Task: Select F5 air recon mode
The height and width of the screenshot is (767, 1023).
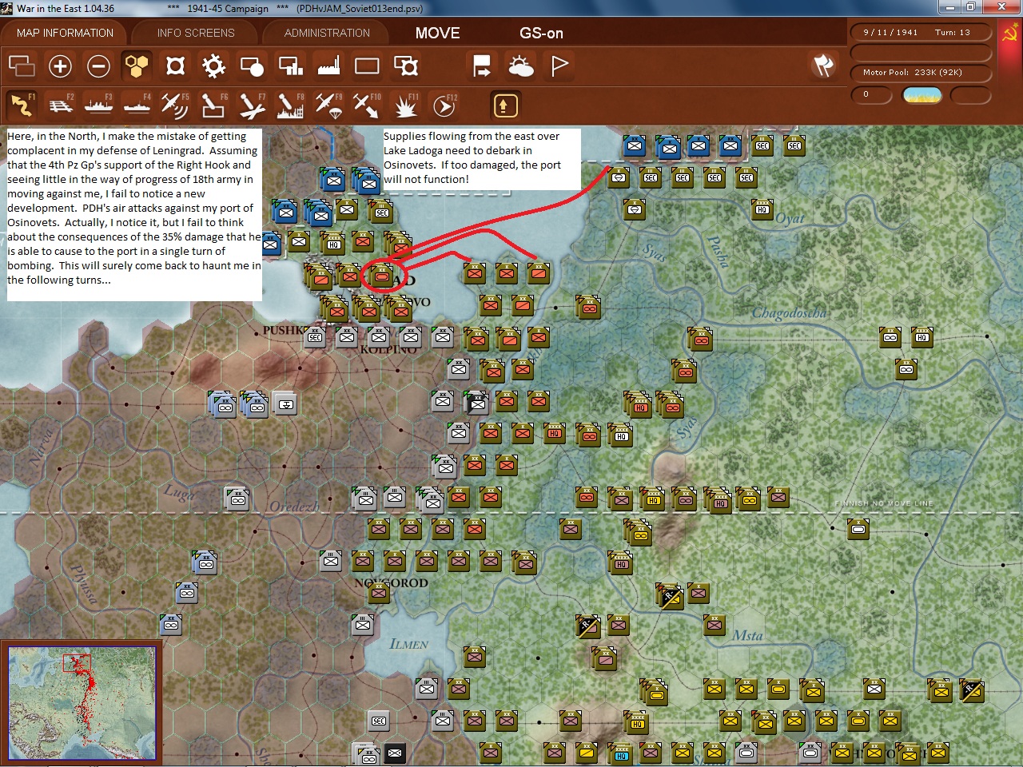Action: (175, 105)
